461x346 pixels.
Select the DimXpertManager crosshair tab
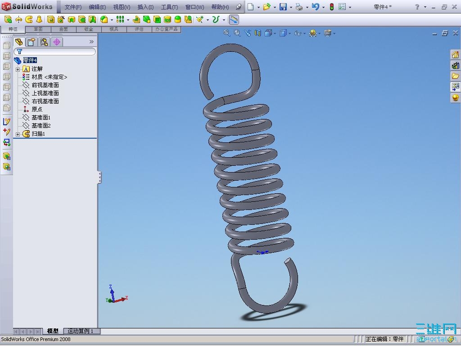tap(57, 42)
